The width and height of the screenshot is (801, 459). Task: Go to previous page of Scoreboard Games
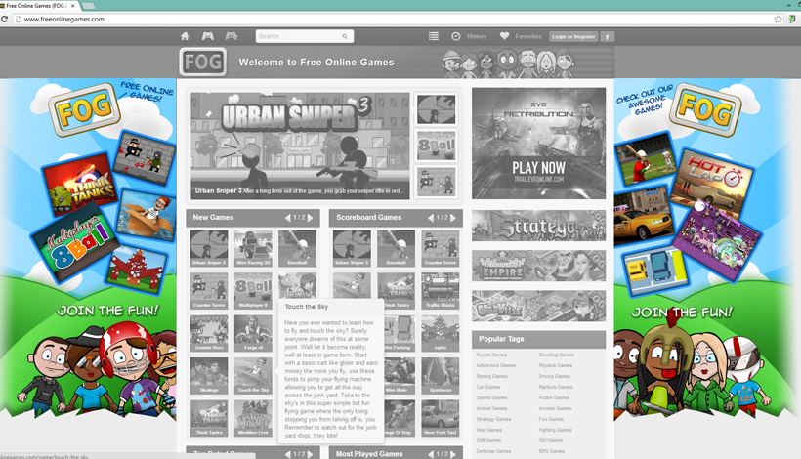[431, 218]
